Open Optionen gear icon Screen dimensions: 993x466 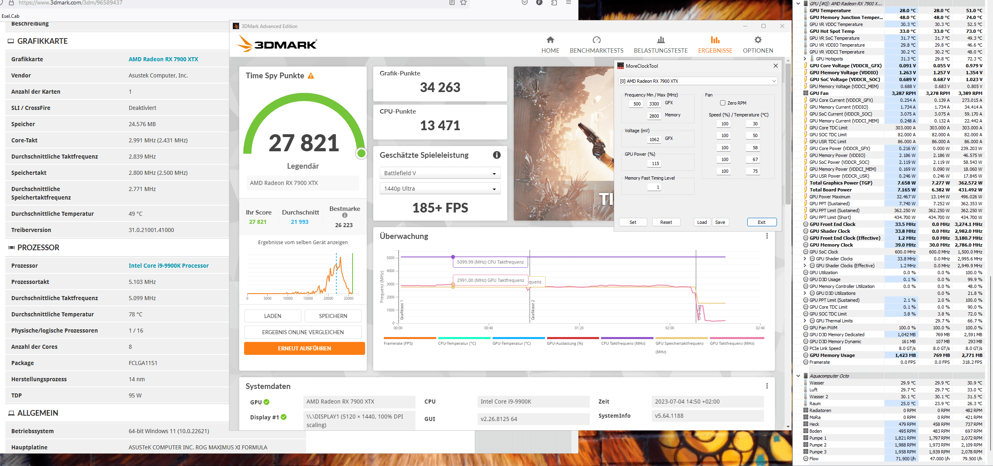click(x=758, y=40)
